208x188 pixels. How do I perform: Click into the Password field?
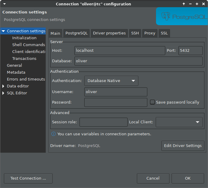[116, 102]
